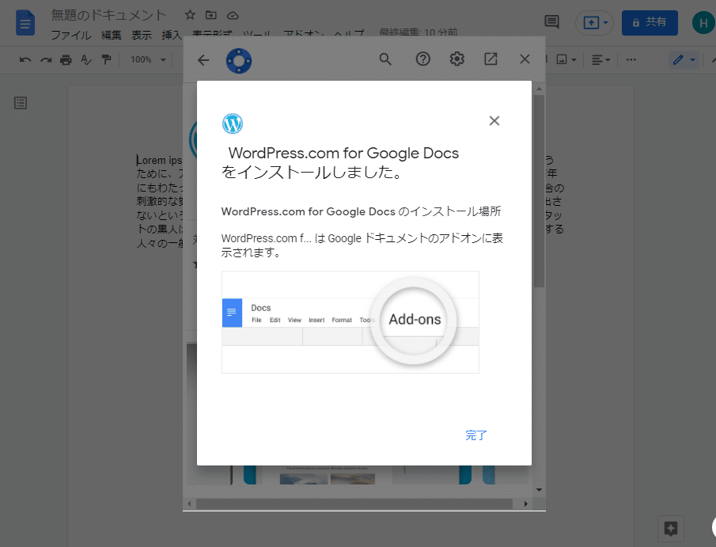Viewport: 716px width, 547px height.
Task: Open the comment history icon
Action: coord(551,22)
